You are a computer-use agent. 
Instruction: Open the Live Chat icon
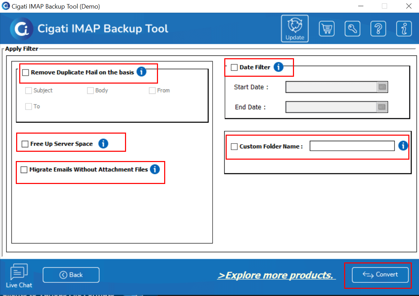coord(19,276)
